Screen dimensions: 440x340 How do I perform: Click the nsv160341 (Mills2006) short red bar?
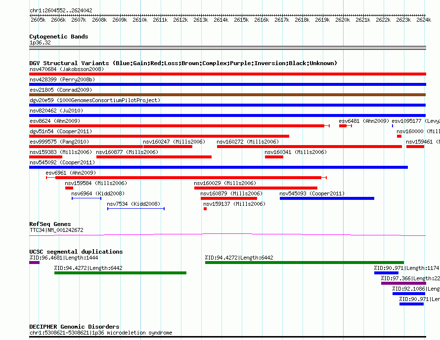tap(274, 157)
